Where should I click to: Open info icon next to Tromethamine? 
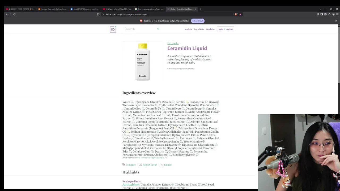click(204, 142)
